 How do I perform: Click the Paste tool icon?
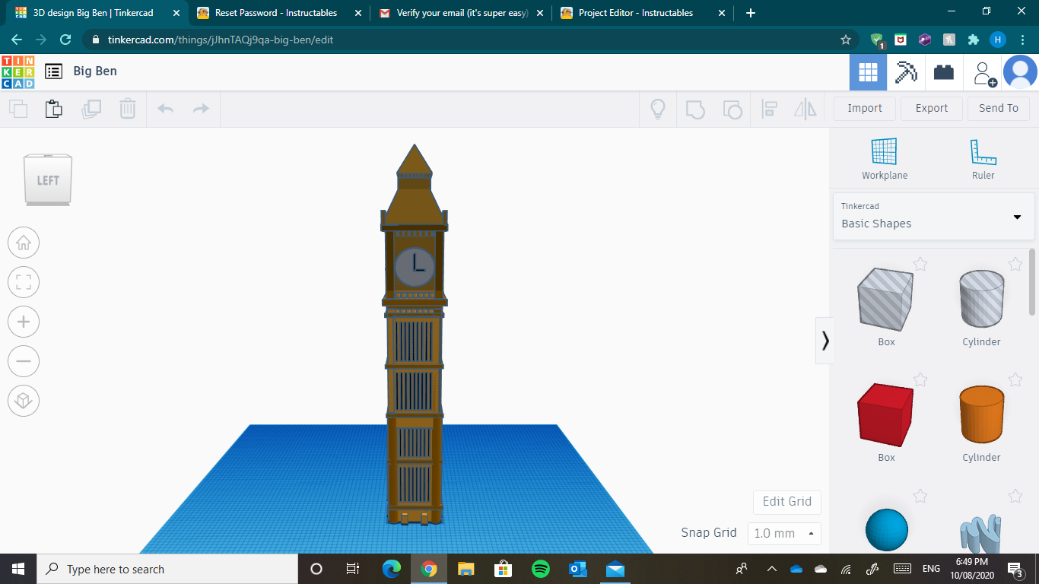click(54, 109)
